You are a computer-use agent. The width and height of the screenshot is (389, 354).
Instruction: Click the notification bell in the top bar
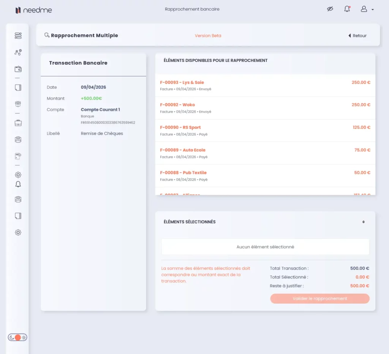347,9
